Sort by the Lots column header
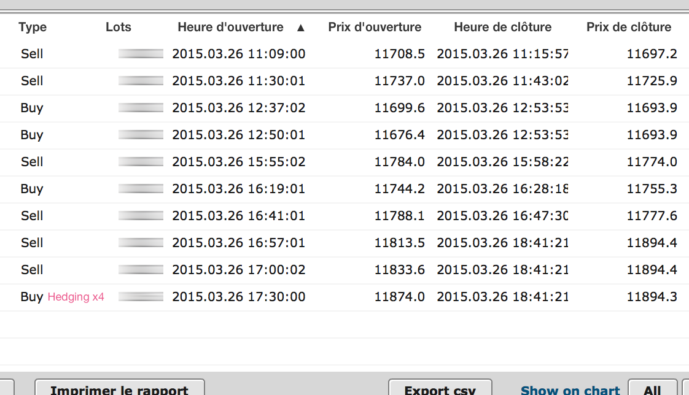 coord(119,27)
